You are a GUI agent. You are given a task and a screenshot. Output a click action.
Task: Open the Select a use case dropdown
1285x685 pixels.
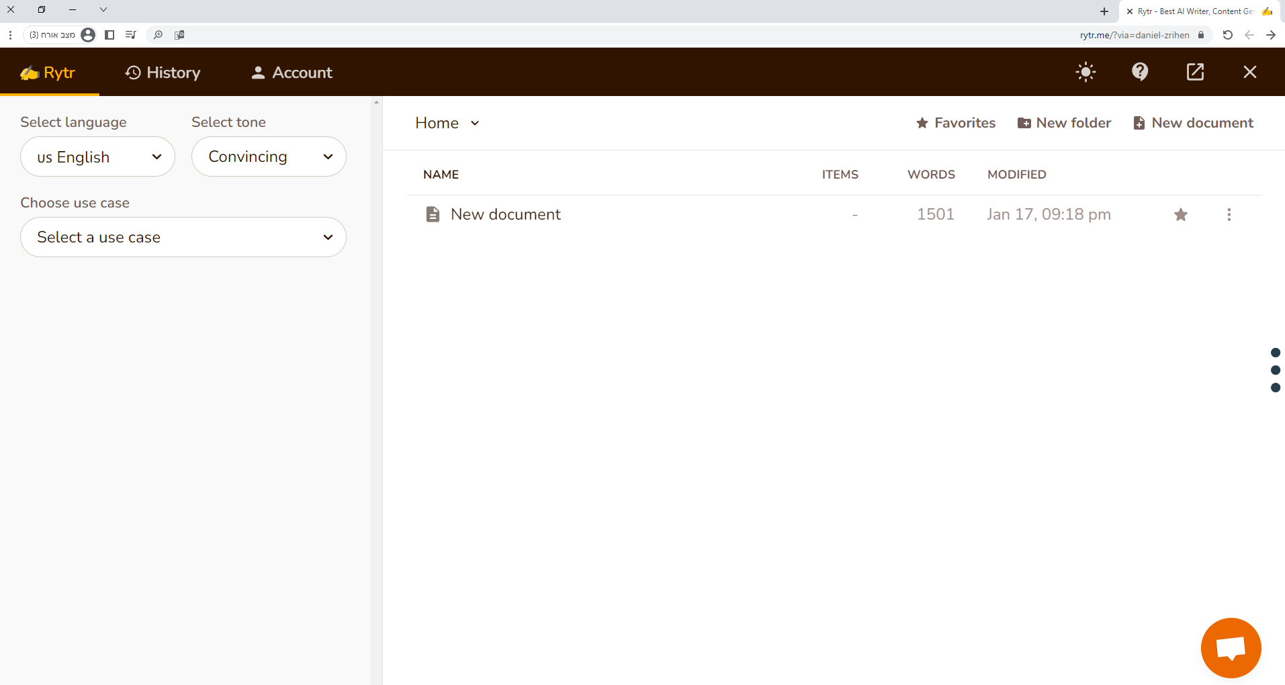coord(183,237)
